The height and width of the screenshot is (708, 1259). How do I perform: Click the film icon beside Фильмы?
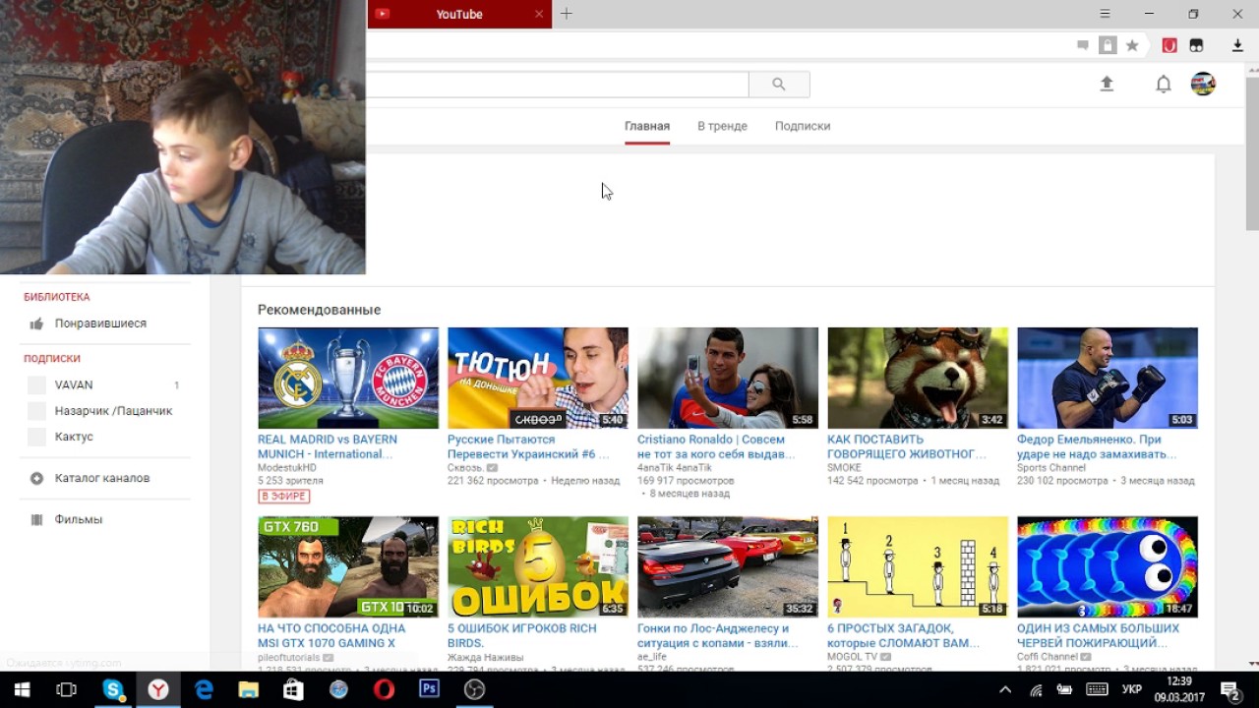coord(36,519)
